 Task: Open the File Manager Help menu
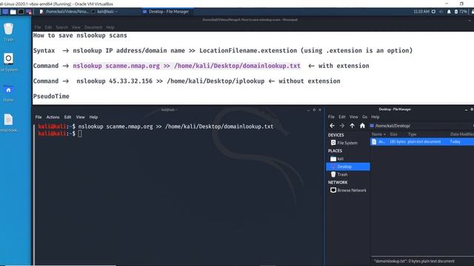[x=375, y=117]
